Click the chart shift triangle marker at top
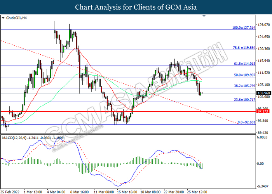The image size is (272, 194). click(x=204, y=16)
